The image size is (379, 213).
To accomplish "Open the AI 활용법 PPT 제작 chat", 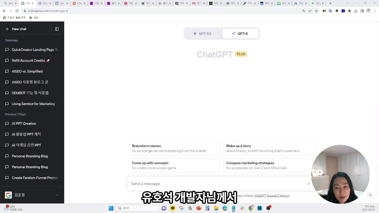I will [32, 134].
